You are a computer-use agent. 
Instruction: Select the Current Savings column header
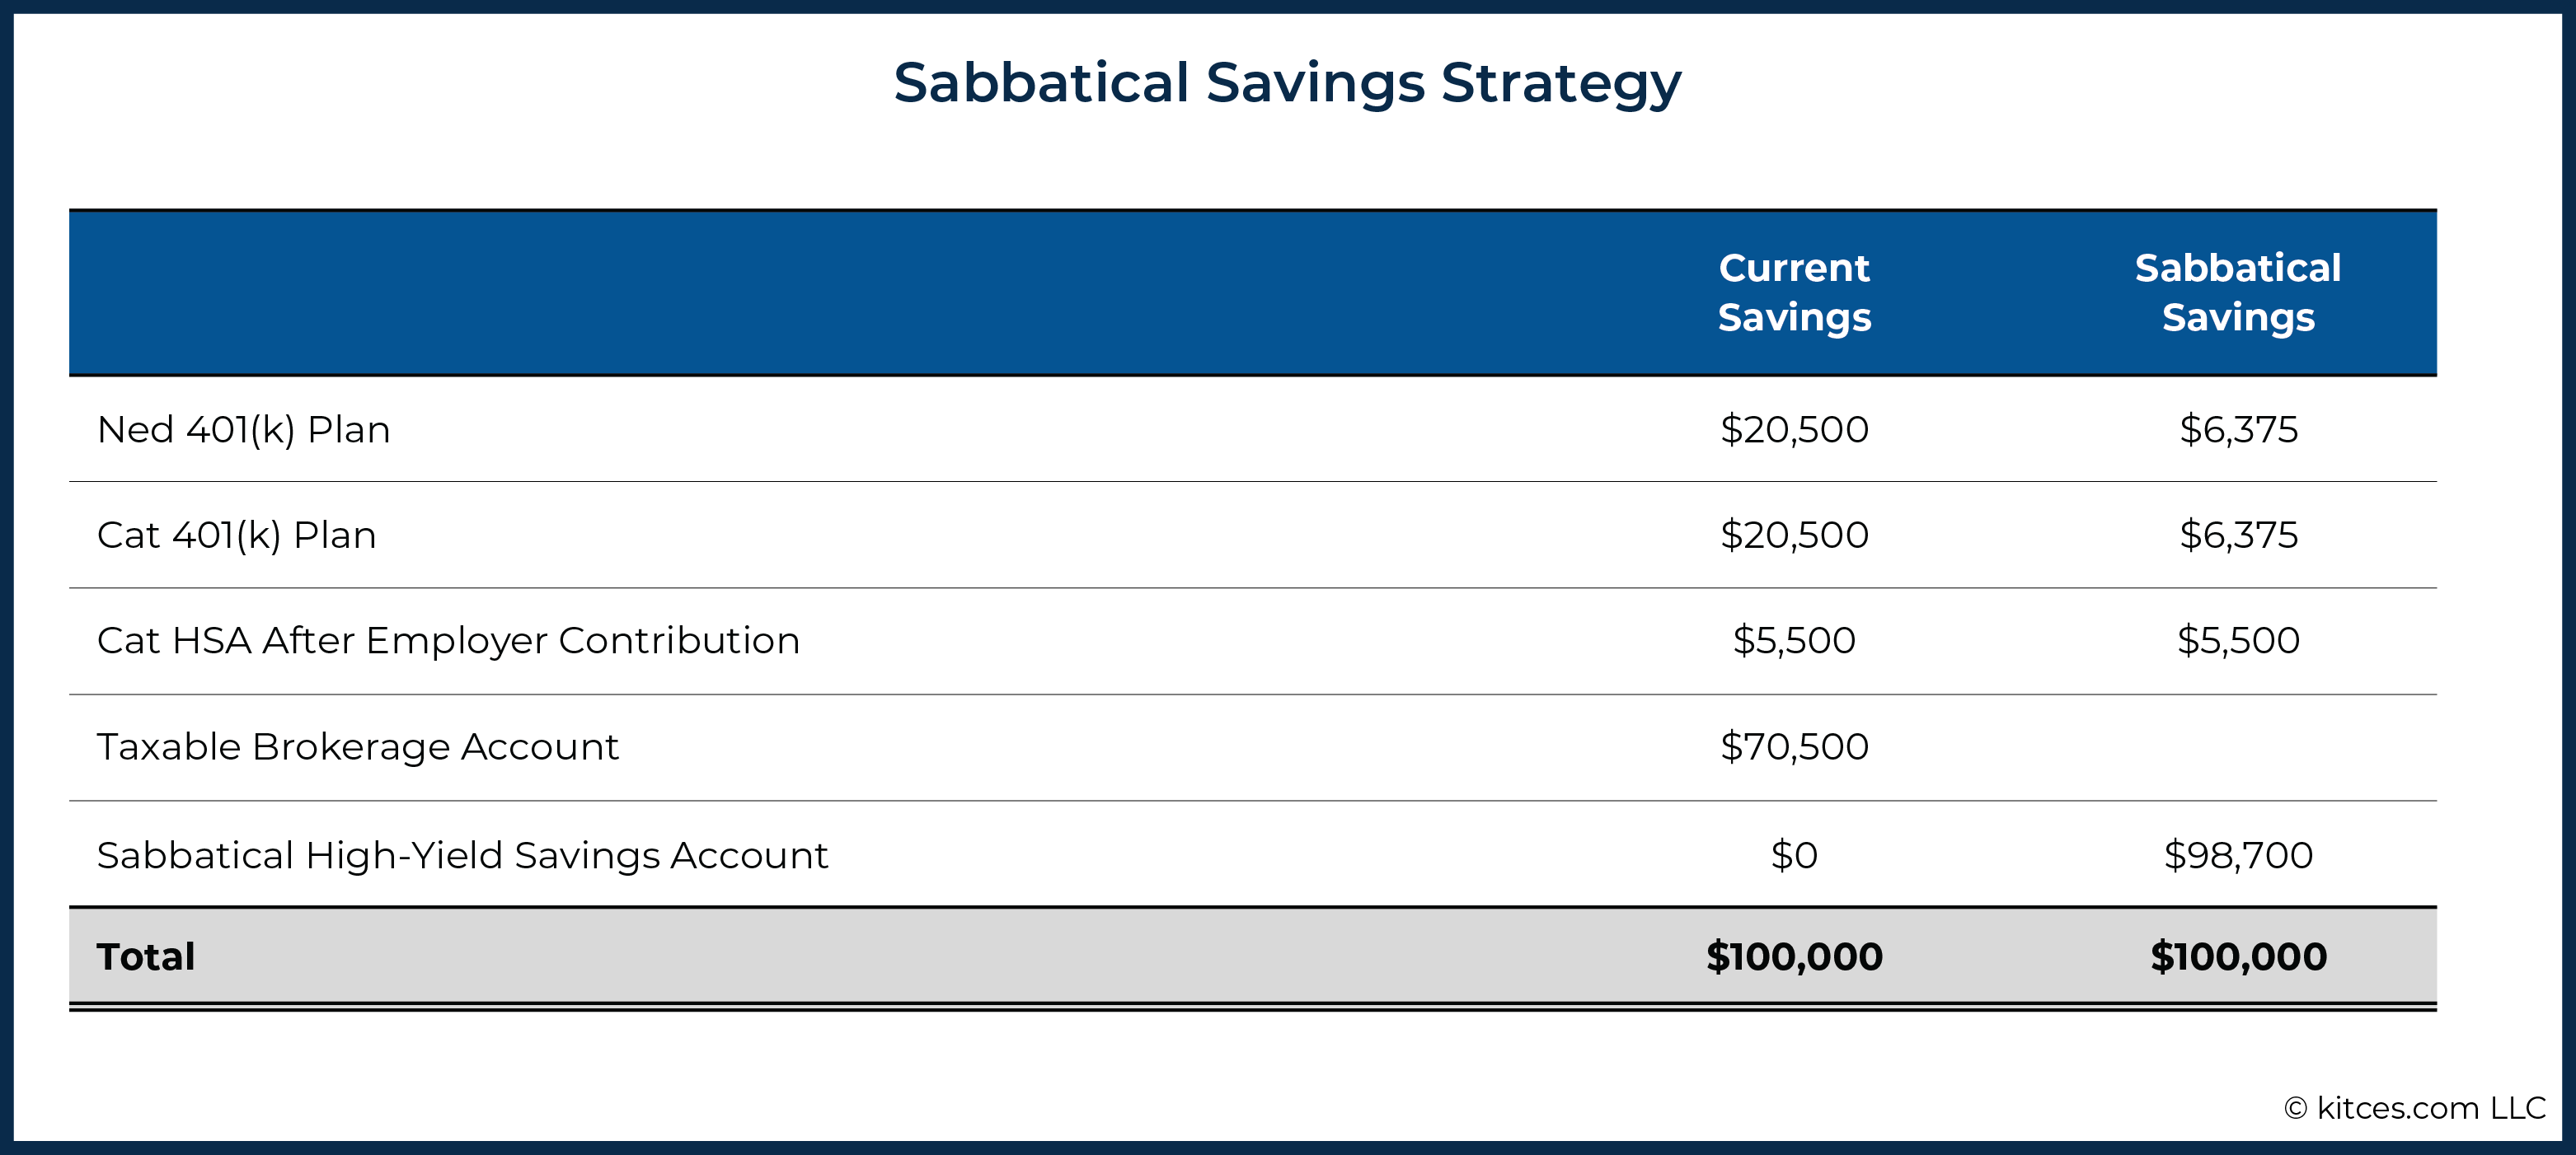(1794, 292)
